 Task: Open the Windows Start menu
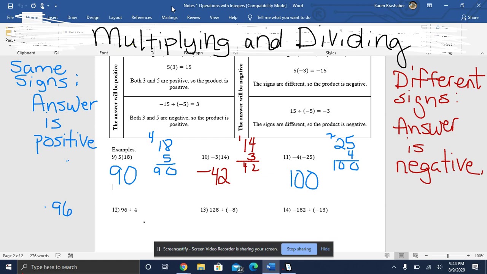[x=8, y=267]
